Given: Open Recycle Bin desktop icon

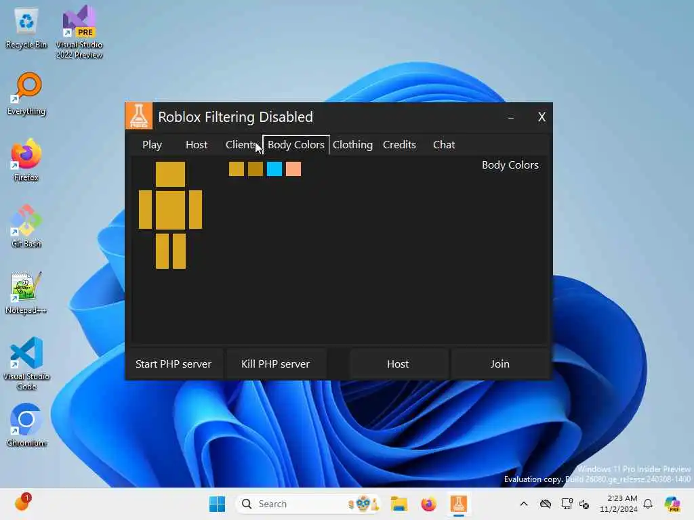Looking at the screenshot, I should pos(26,28).
